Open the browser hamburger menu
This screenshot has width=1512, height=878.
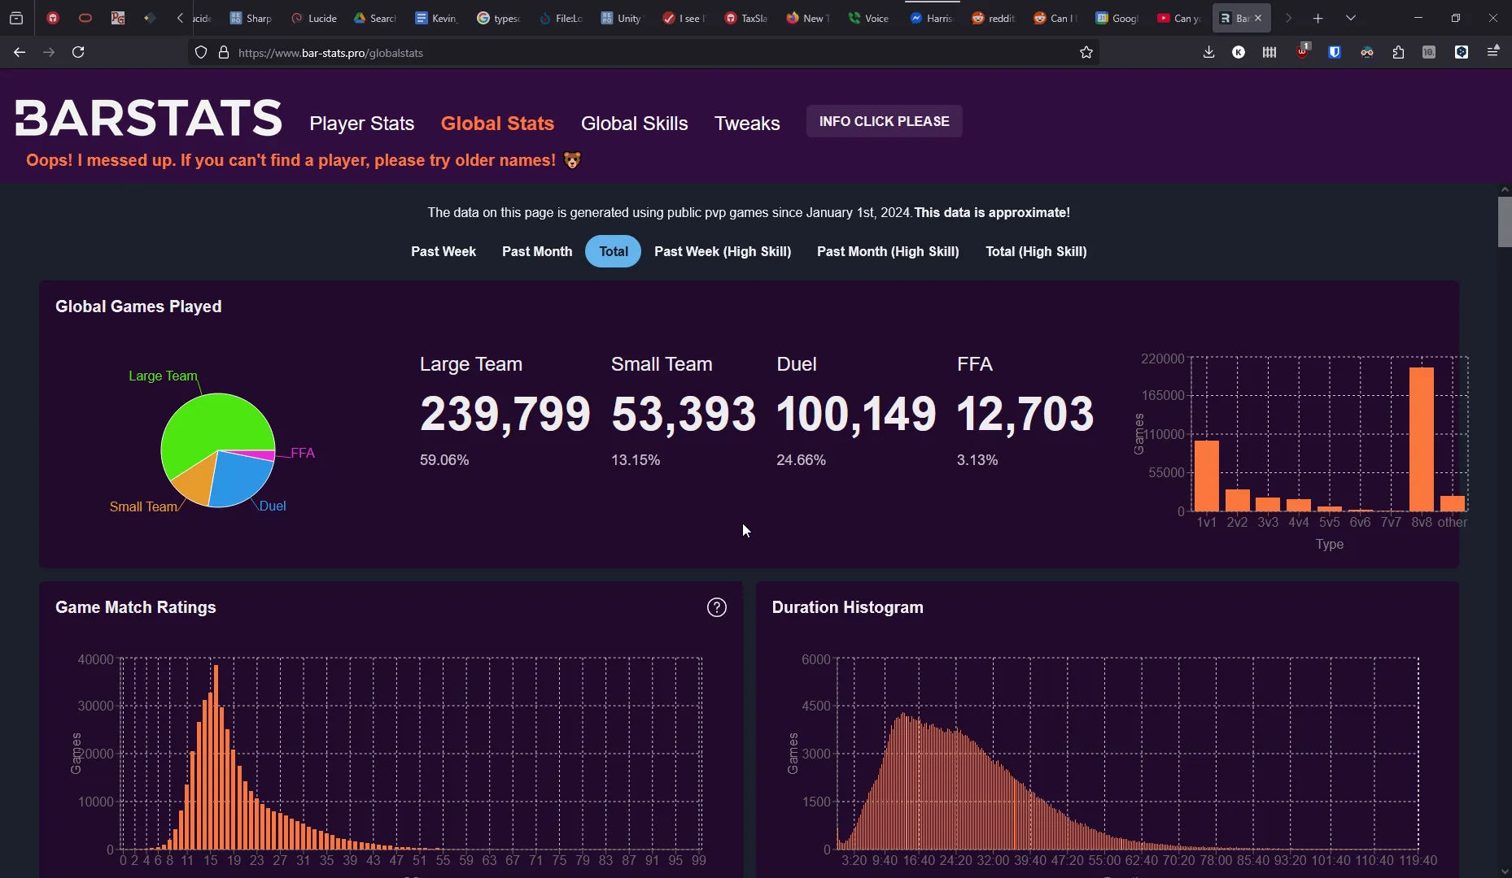point(1494,52)
